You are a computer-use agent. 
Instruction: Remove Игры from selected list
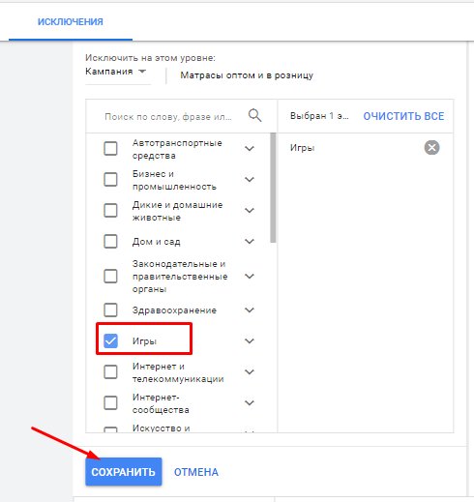click(431, 148)
